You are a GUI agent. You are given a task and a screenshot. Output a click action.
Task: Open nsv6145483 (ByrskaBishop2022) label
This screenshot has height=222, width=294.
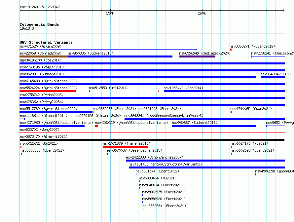(49, 81)
